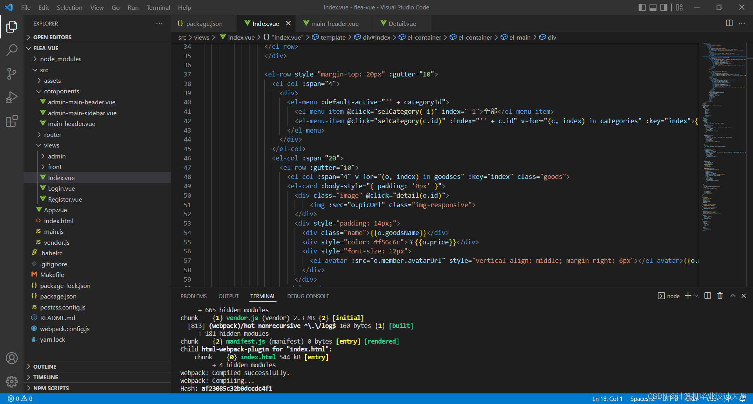
Task: Expand the TIMELINE section
Action: point(45,377)
